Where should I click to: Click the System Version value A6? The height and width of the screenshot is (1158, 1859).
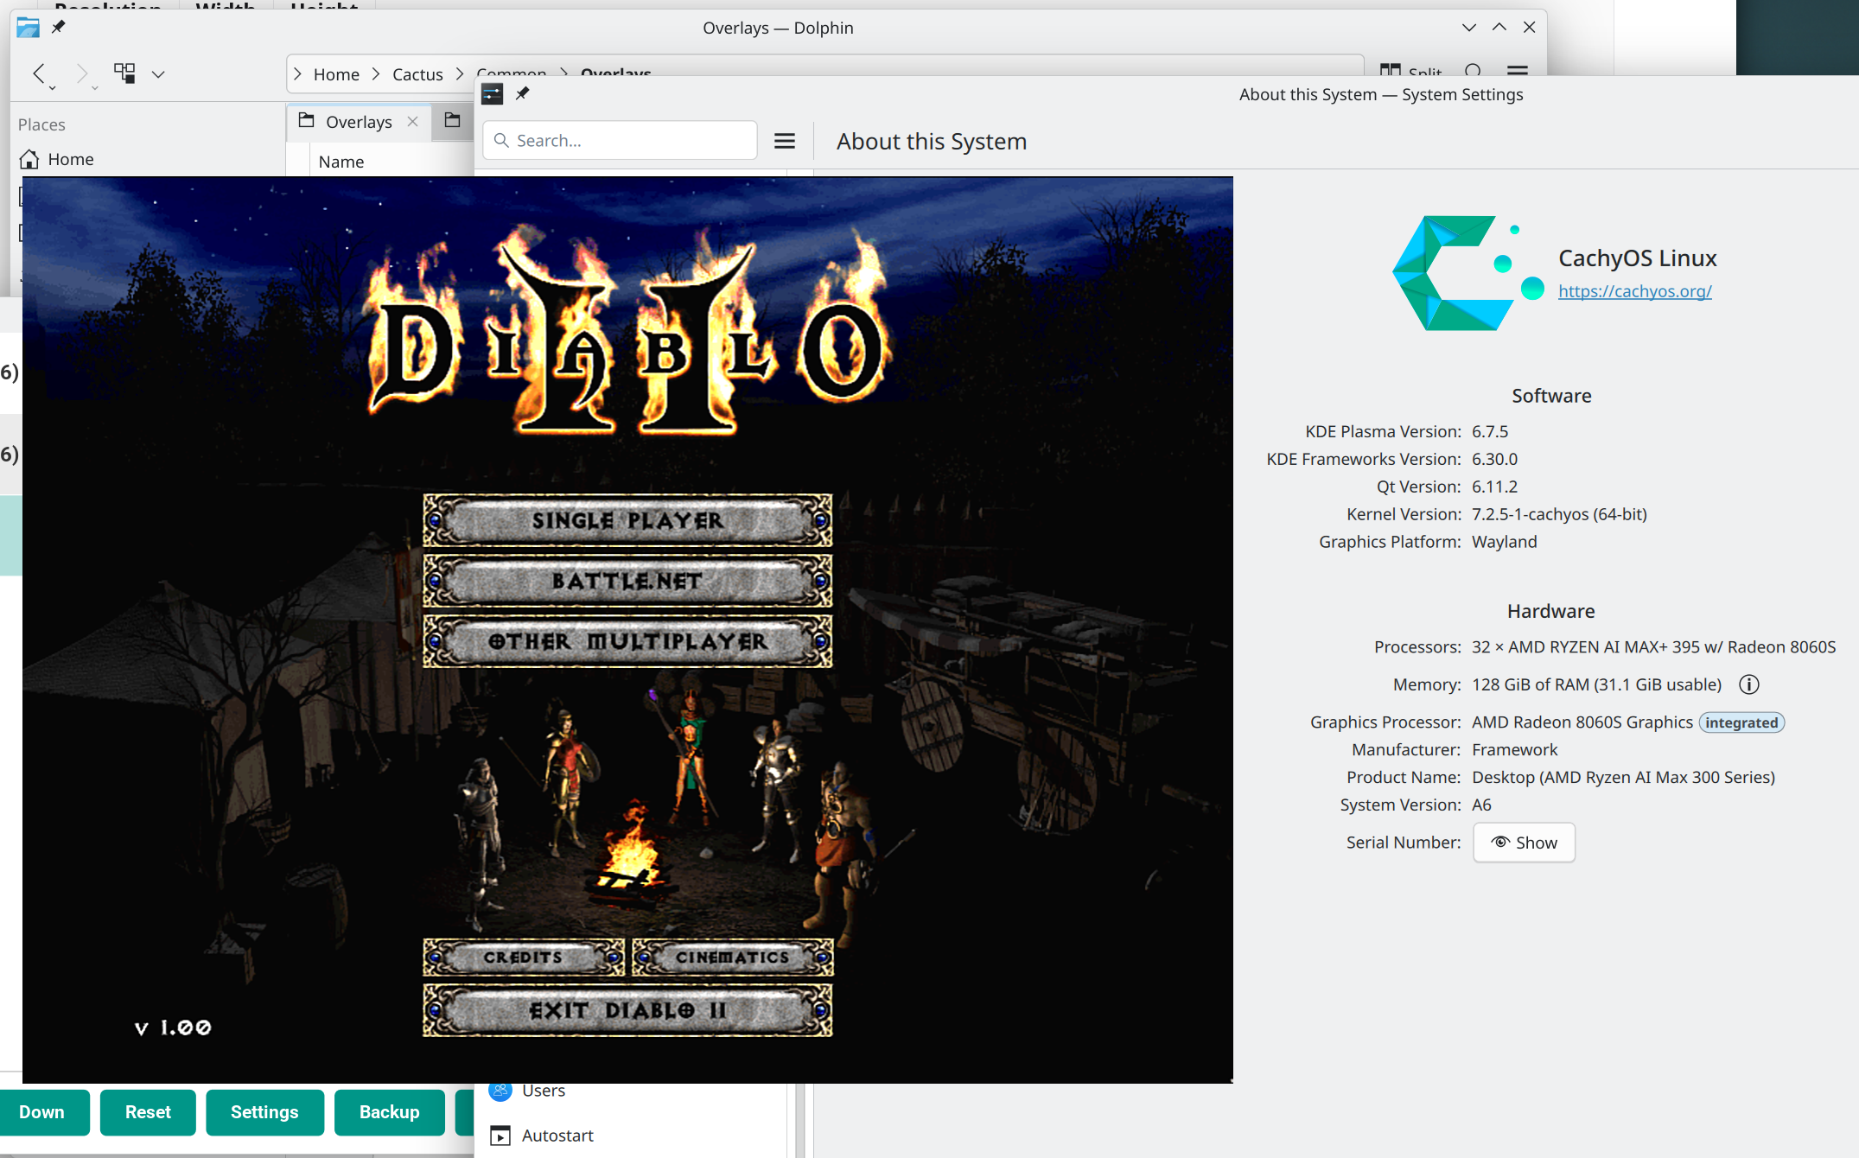tap(1481, 805)
